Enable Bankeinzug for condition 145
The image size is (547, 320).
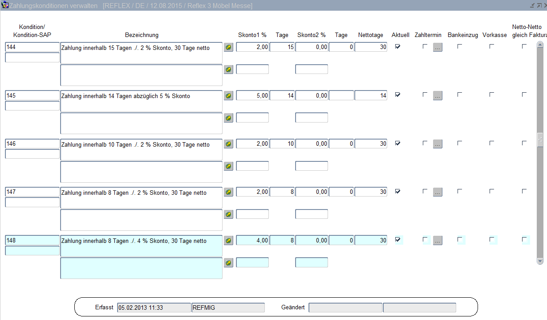(x=460, y=94)
